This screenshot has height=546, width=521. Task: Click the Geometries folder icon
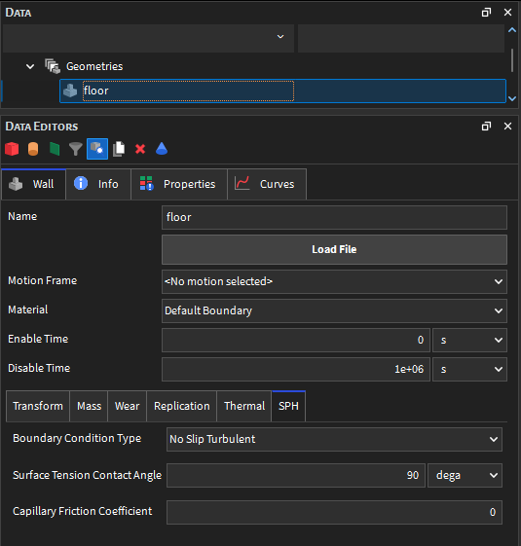(x=53, y=66)
